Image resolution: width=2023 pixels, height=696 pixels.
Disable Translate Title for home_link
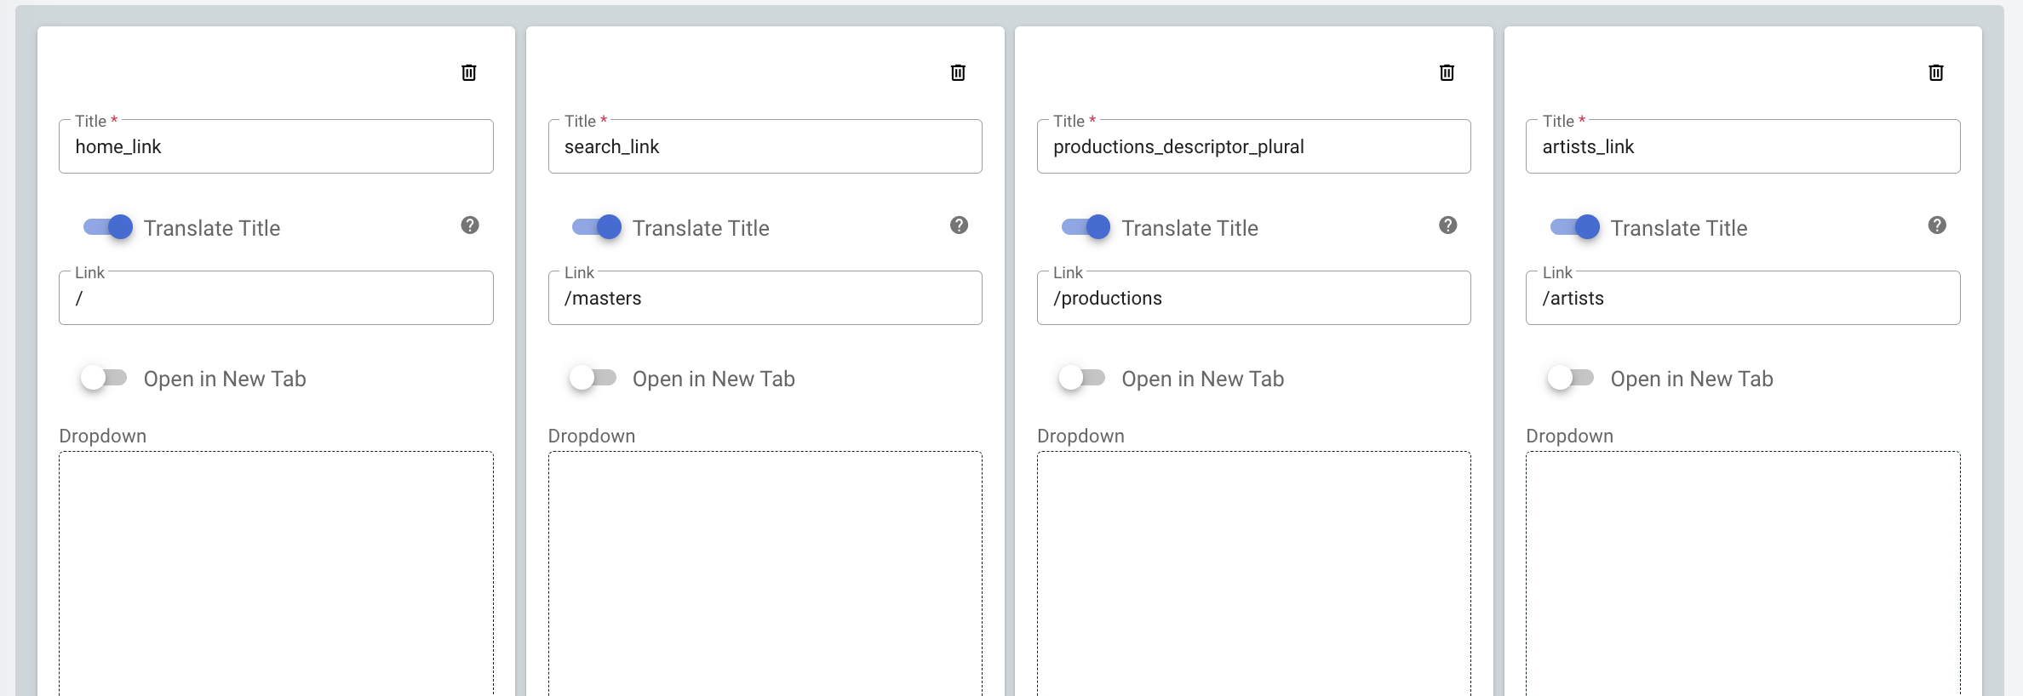click(x=108, y=227)
